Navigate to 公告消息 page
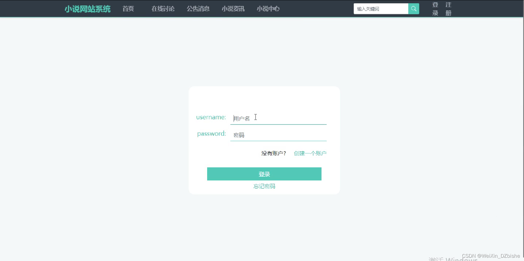The width and height of the screenshot is (524, 261). coord(198,8)
